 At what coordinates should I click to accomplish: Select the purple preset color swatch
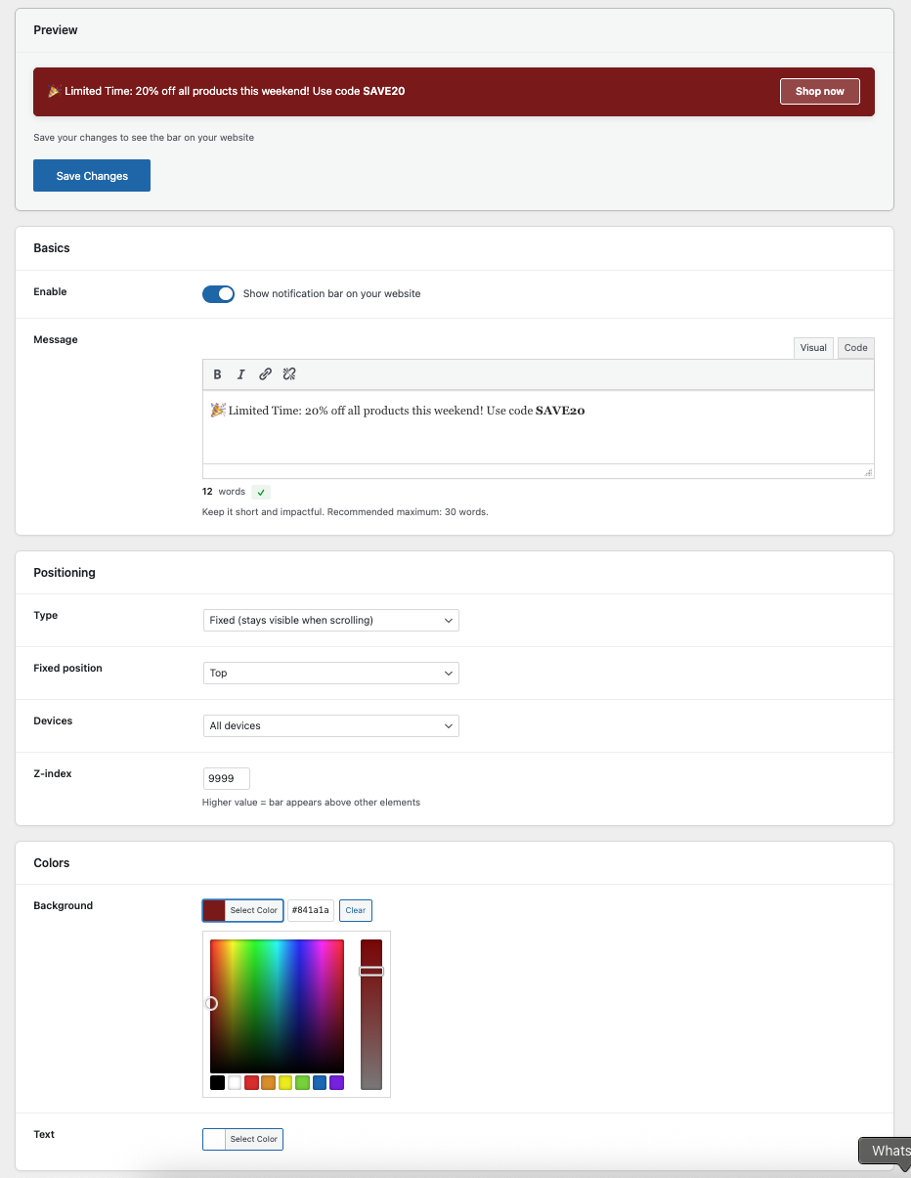point(337,1082)
